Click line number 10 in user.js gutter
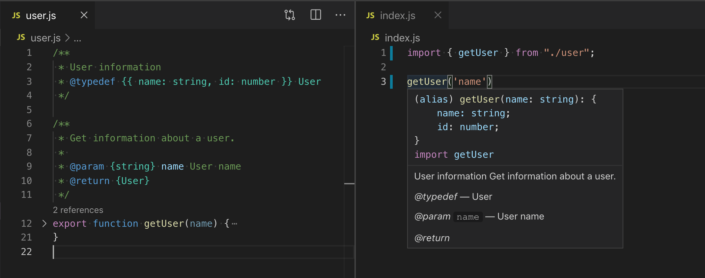 (x=26, y=181)
